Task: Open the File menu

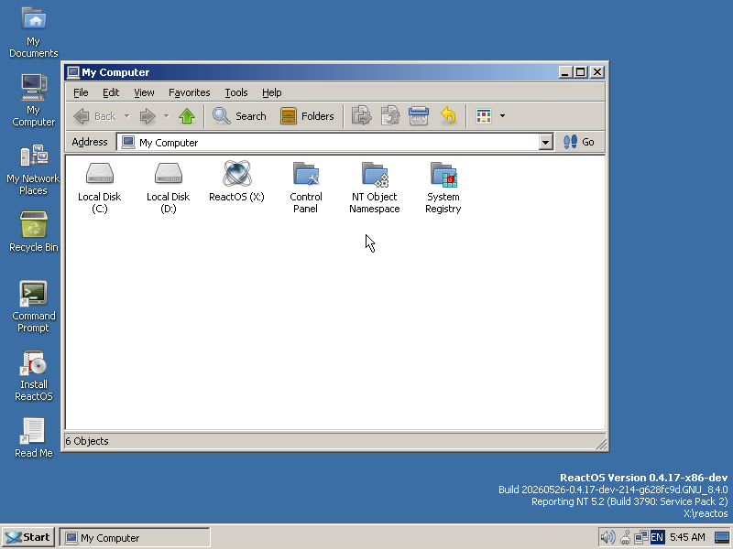Action: coord(81,92)
